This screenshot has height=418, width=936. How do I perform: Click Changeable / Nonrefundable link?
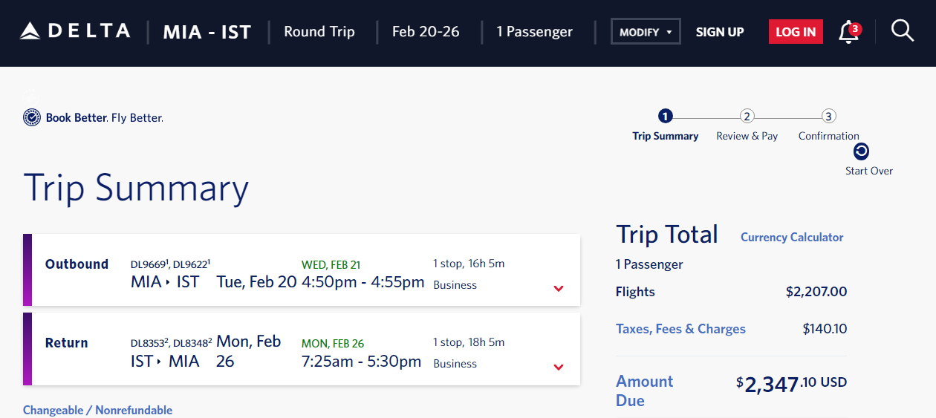[97, 410]
